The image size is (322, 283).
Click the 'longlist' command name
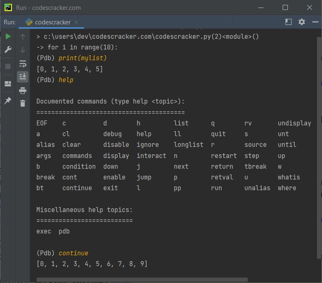pyautogui.click(x=189, y=145)
